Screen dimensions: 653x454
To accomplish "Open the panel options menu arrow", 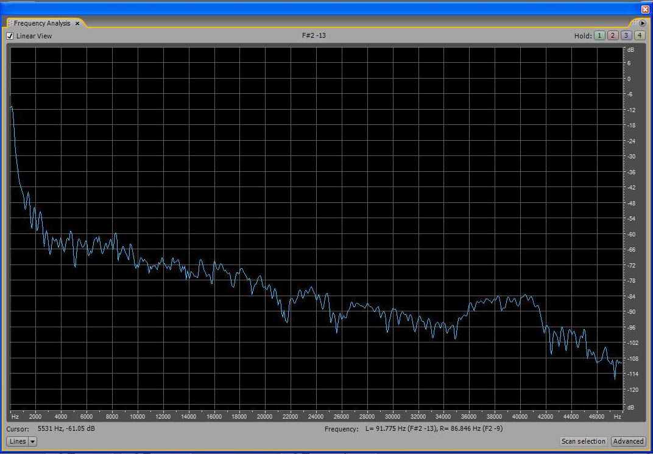I will (642, 23).
